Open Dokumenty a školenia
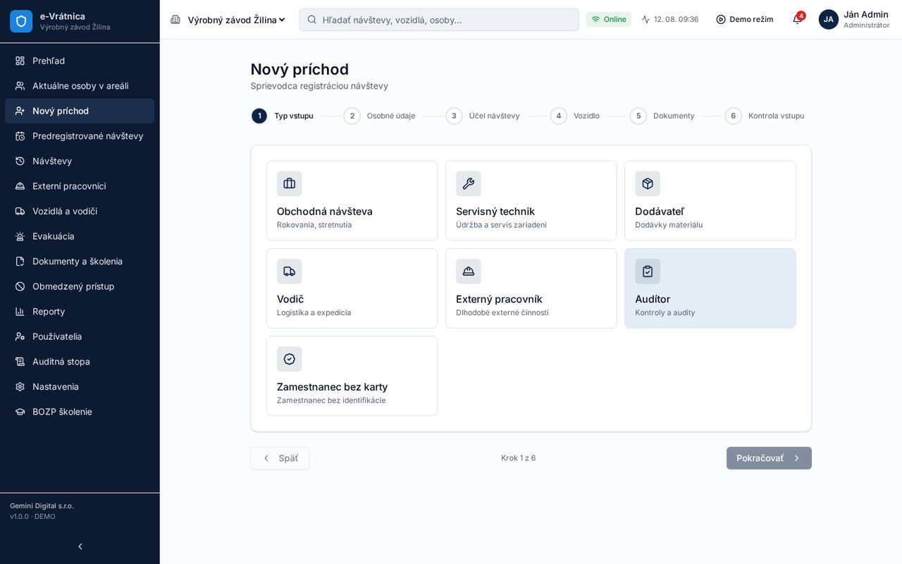Screen dimensions: 902x564 (80, 261)
